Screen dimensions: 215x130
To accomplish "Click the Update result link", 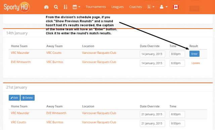I will pyautogui.click(x=196, y=63).
